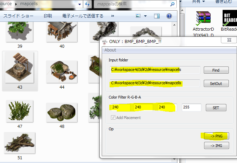
Task: Select thumbnail 40 house image
Action: point(62,32)
